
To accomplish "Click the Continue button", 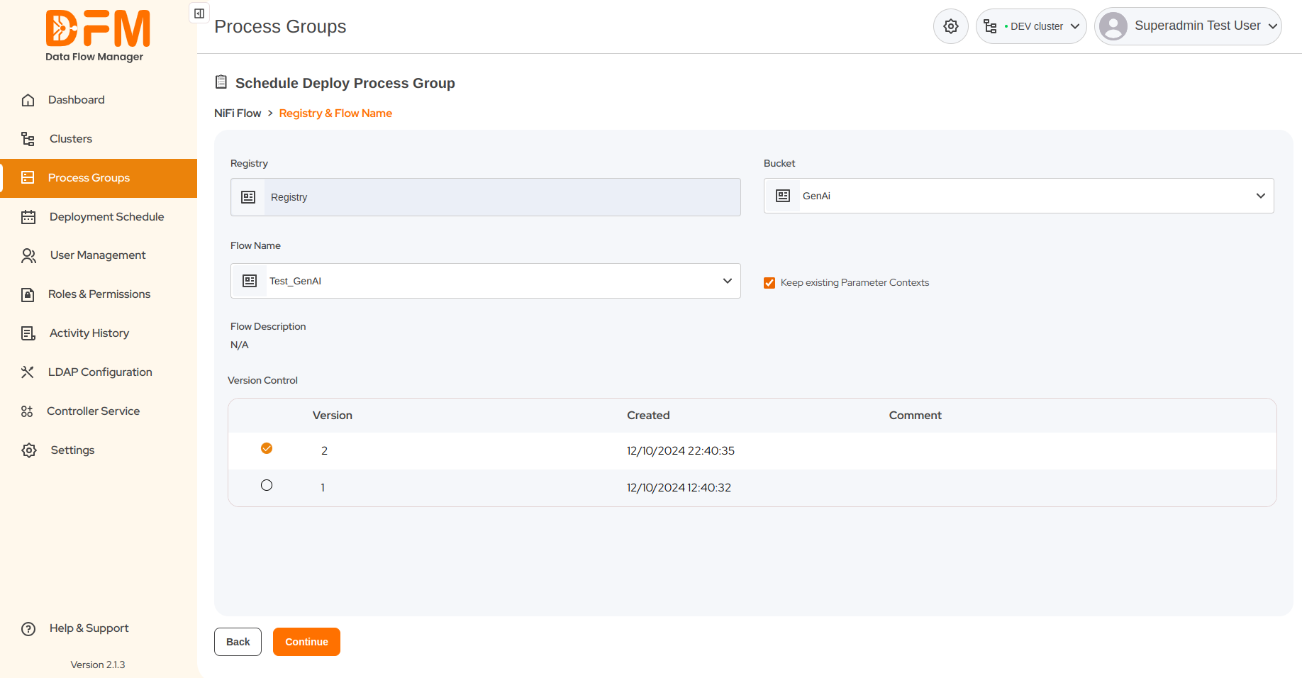I will point(306,642).
